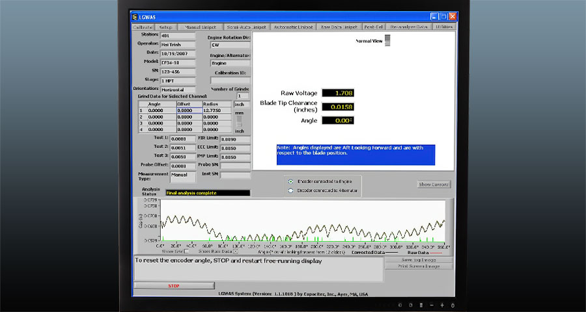Toggle the Normal View switch
The width and height of the screenshot is (586, 312).
pyautogui.click(x=388, y=40)
